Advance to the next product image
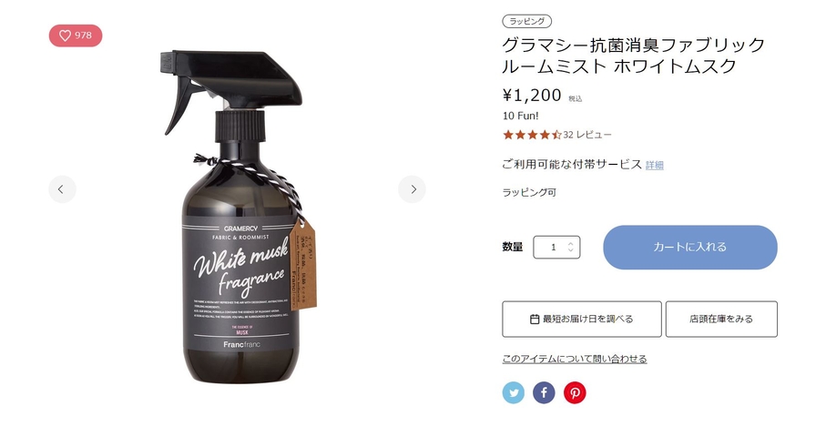The width and height of the screenshot is (826, 437). pos(412,189)
